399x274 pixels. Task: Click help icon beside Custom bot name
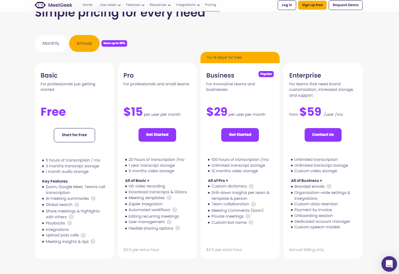coord(251,222)
